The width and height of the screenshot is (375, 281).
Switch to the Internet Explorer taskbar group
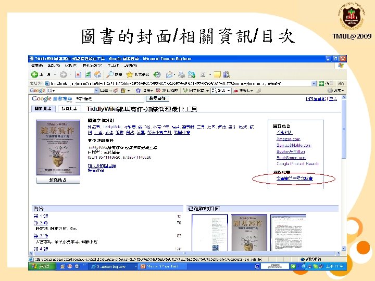[x=114, y=266]
